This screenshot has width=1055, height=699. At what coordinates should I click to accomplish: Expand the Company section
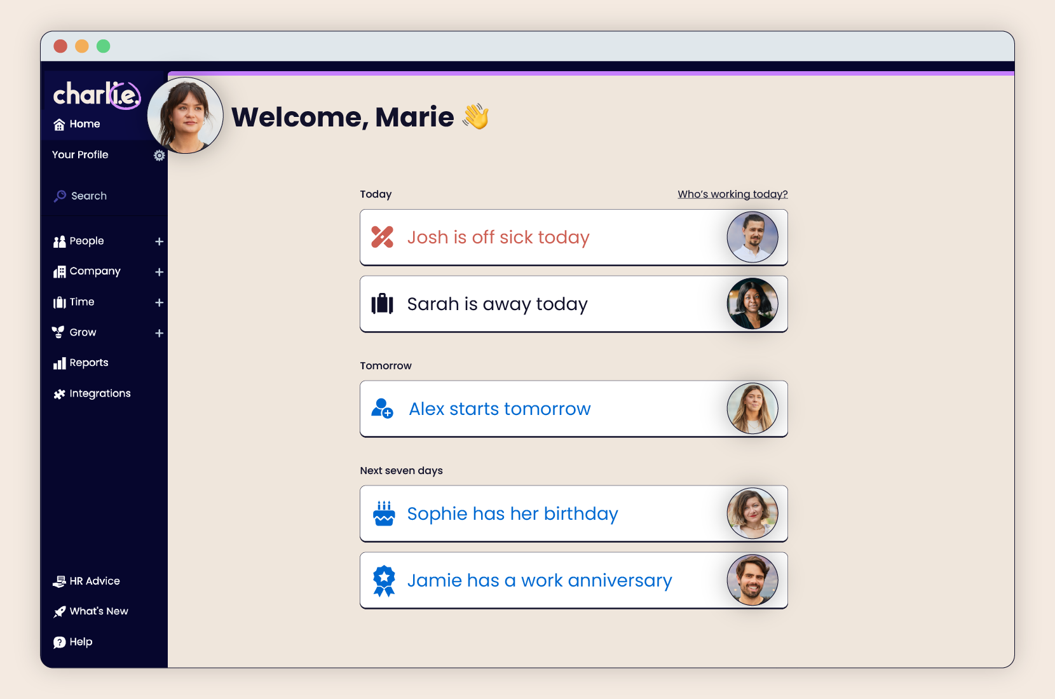point(159,271)
